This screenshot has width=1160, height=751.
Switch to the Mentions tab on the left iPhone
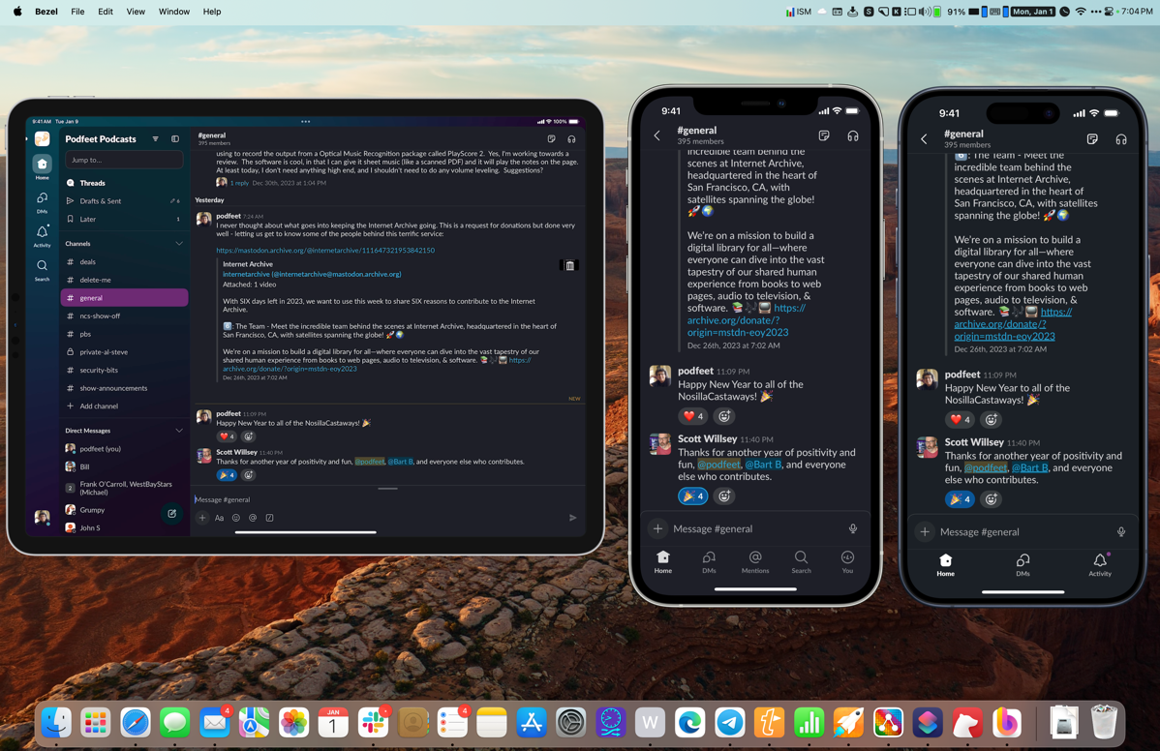[755, 562]
